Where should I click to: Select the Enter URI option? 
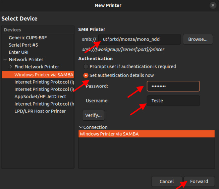click(x=18, y=52)
